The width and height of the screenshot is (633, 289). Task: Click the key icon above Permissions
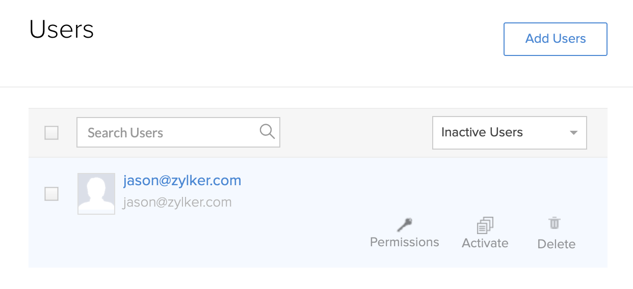pyautogui.click(x=405, y=224)
